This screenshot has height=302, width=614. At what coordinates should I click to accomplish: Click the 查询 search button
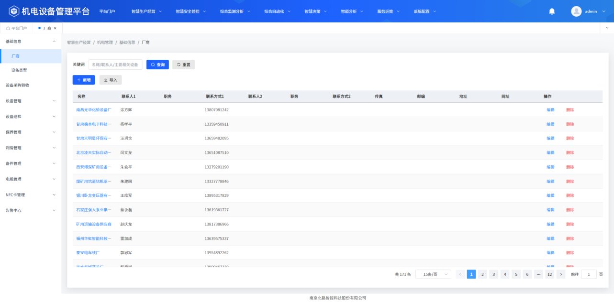pos(157,65)
